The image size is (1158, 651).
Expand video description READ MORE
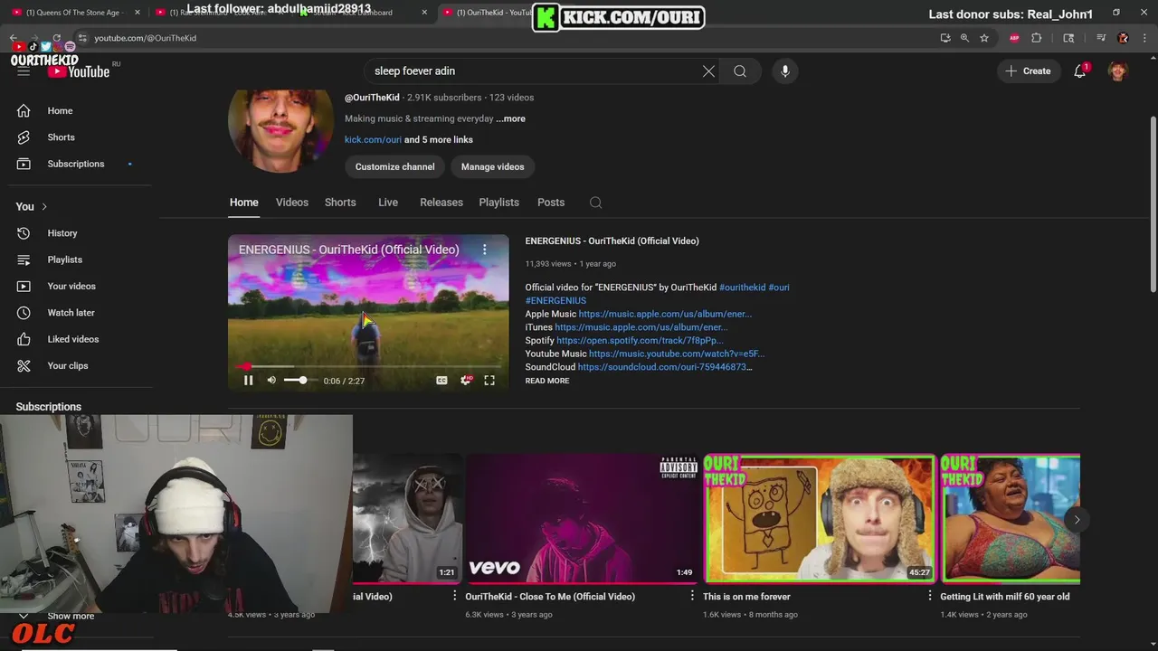547,381
